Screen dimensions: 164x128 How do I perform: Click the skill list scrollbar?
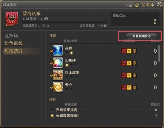click(x=159, y=53)
